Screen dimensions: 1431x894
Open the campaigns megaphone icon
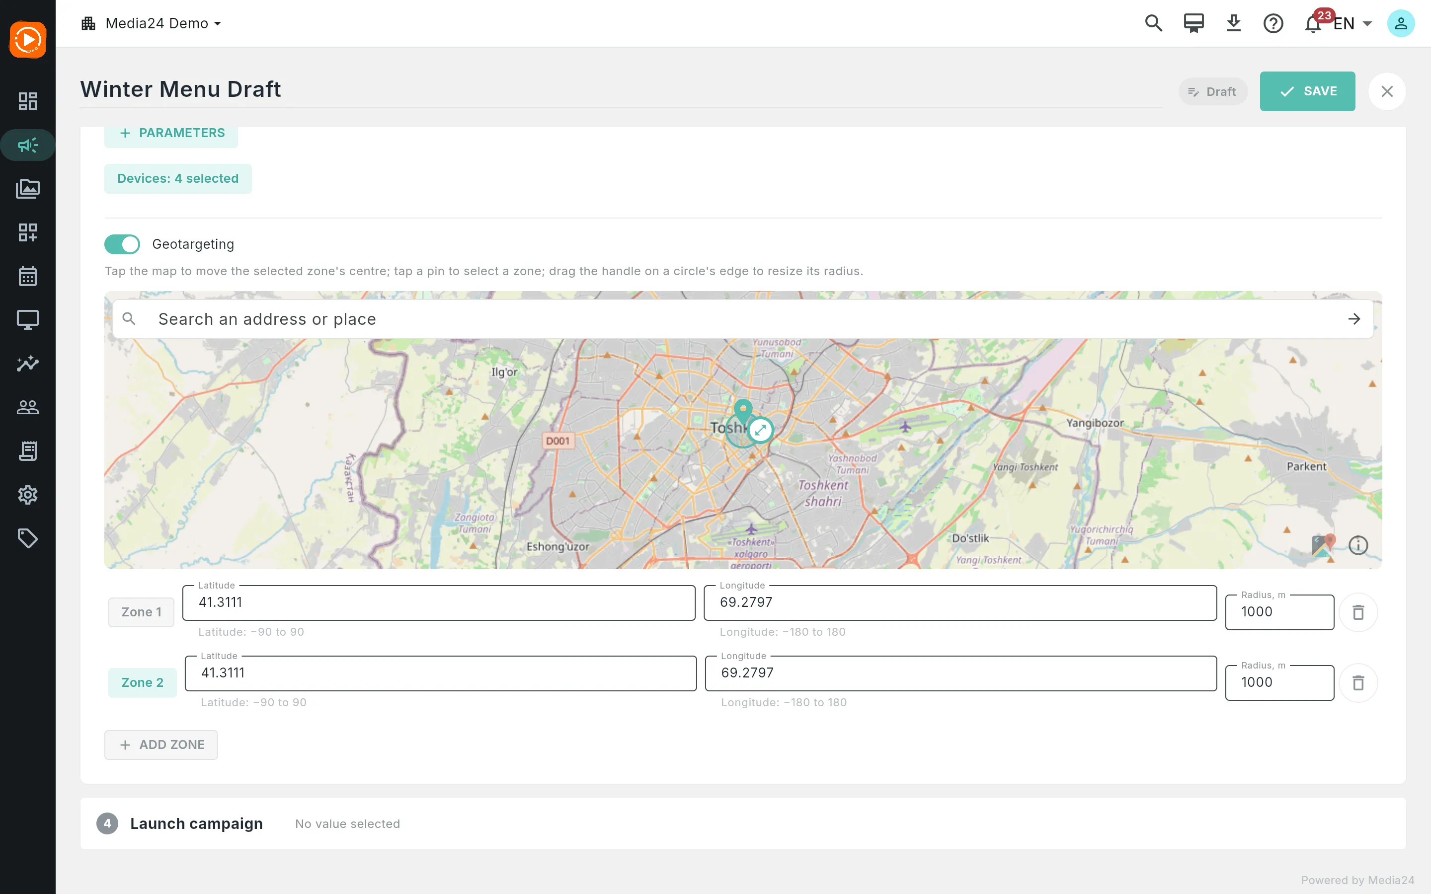[28, 145]
